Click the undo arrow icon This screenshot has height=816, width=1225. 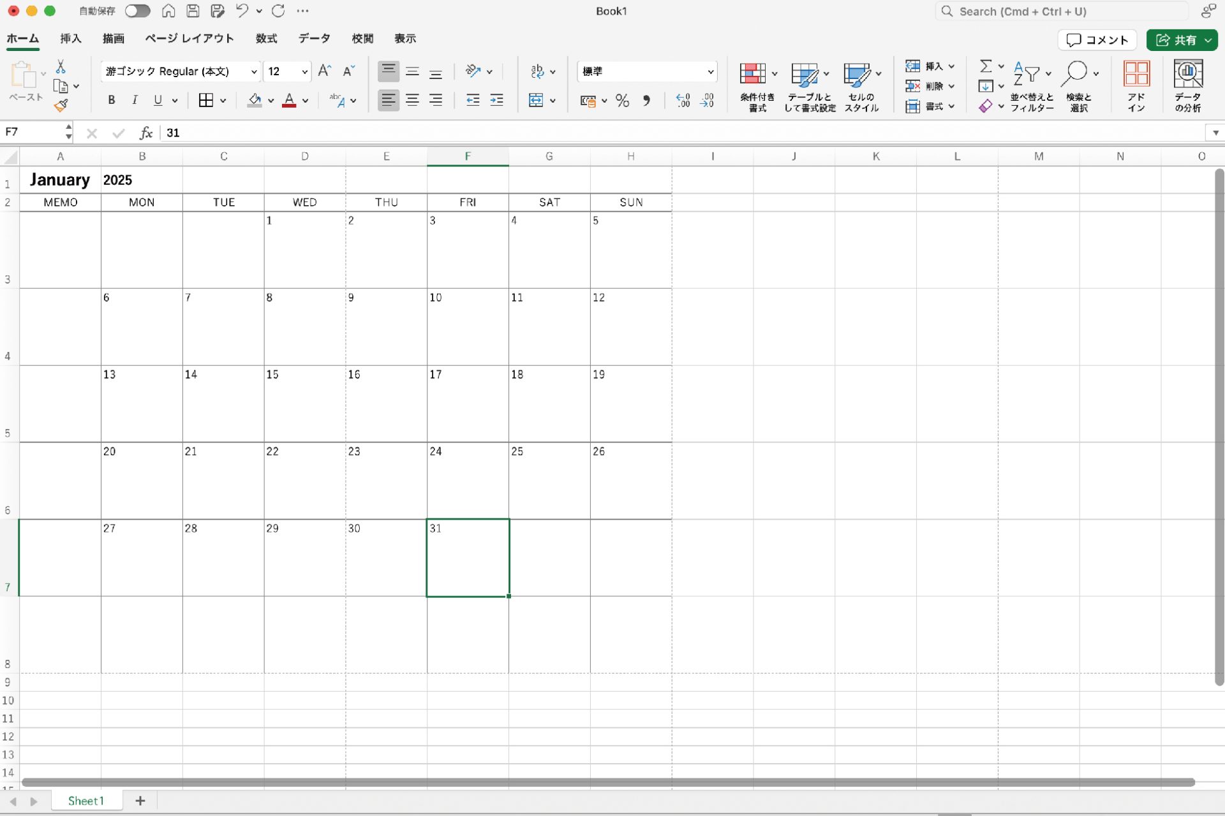242,11
